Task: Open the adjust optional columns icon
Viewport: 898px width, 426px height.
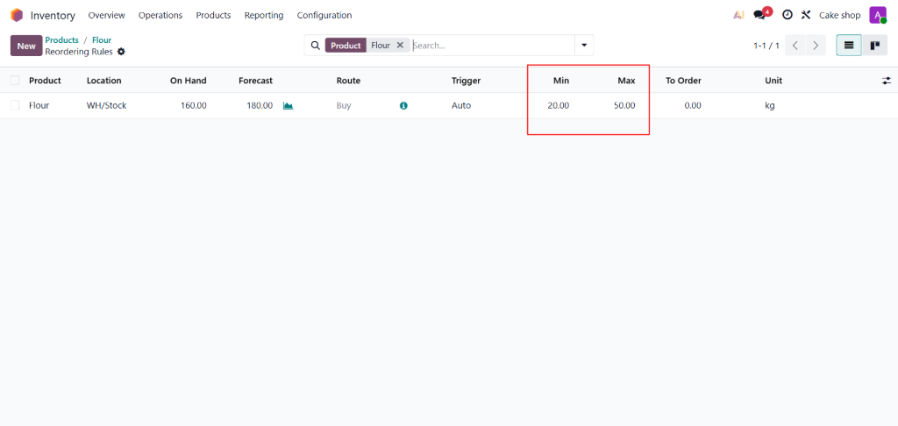Action: point(886,81)
